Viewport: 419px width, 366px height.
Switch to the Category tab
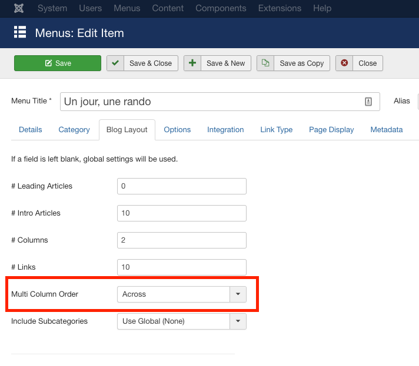pos(74,130)
